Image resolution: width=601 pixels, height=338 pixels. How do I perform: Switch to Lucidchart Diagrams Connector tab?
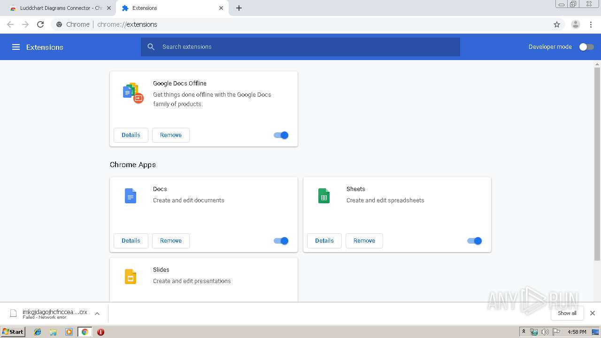pyautogui.click(x=61, y=8)
